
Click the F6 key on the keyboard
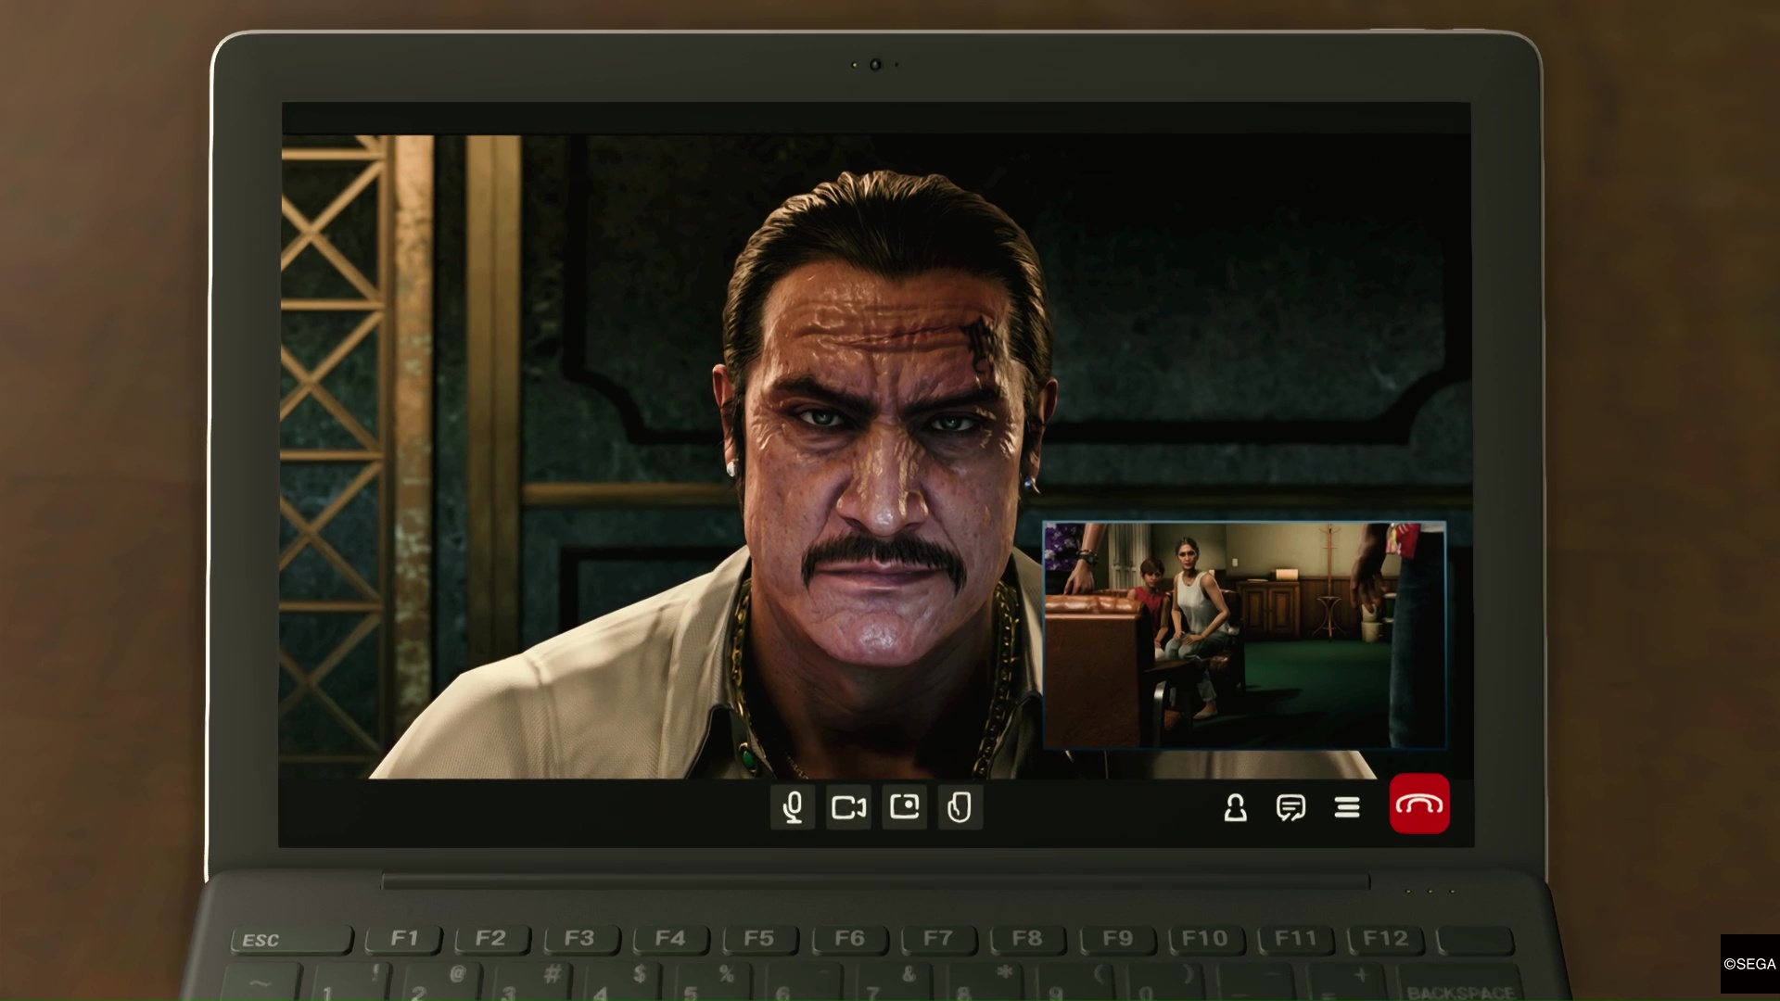click(848, 939)
